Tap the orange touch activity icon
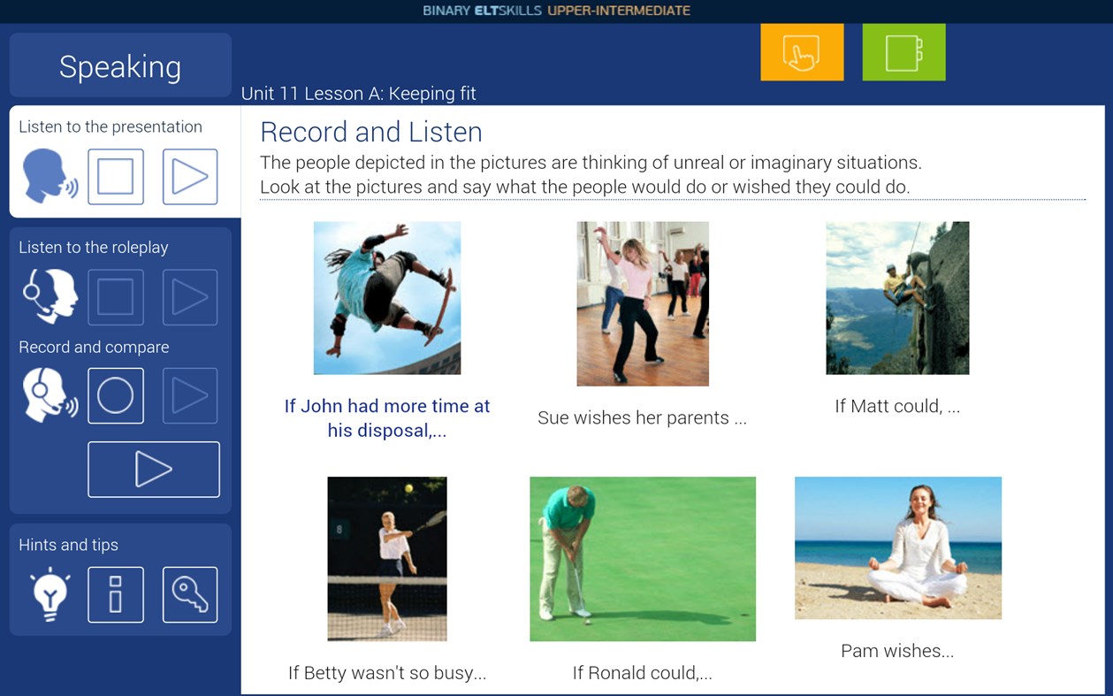The height and width of the screenshot is (696, 1113). [801, 51]
